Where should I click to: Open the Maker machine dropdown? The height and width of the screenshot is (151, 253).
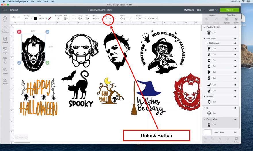point(213,10)
